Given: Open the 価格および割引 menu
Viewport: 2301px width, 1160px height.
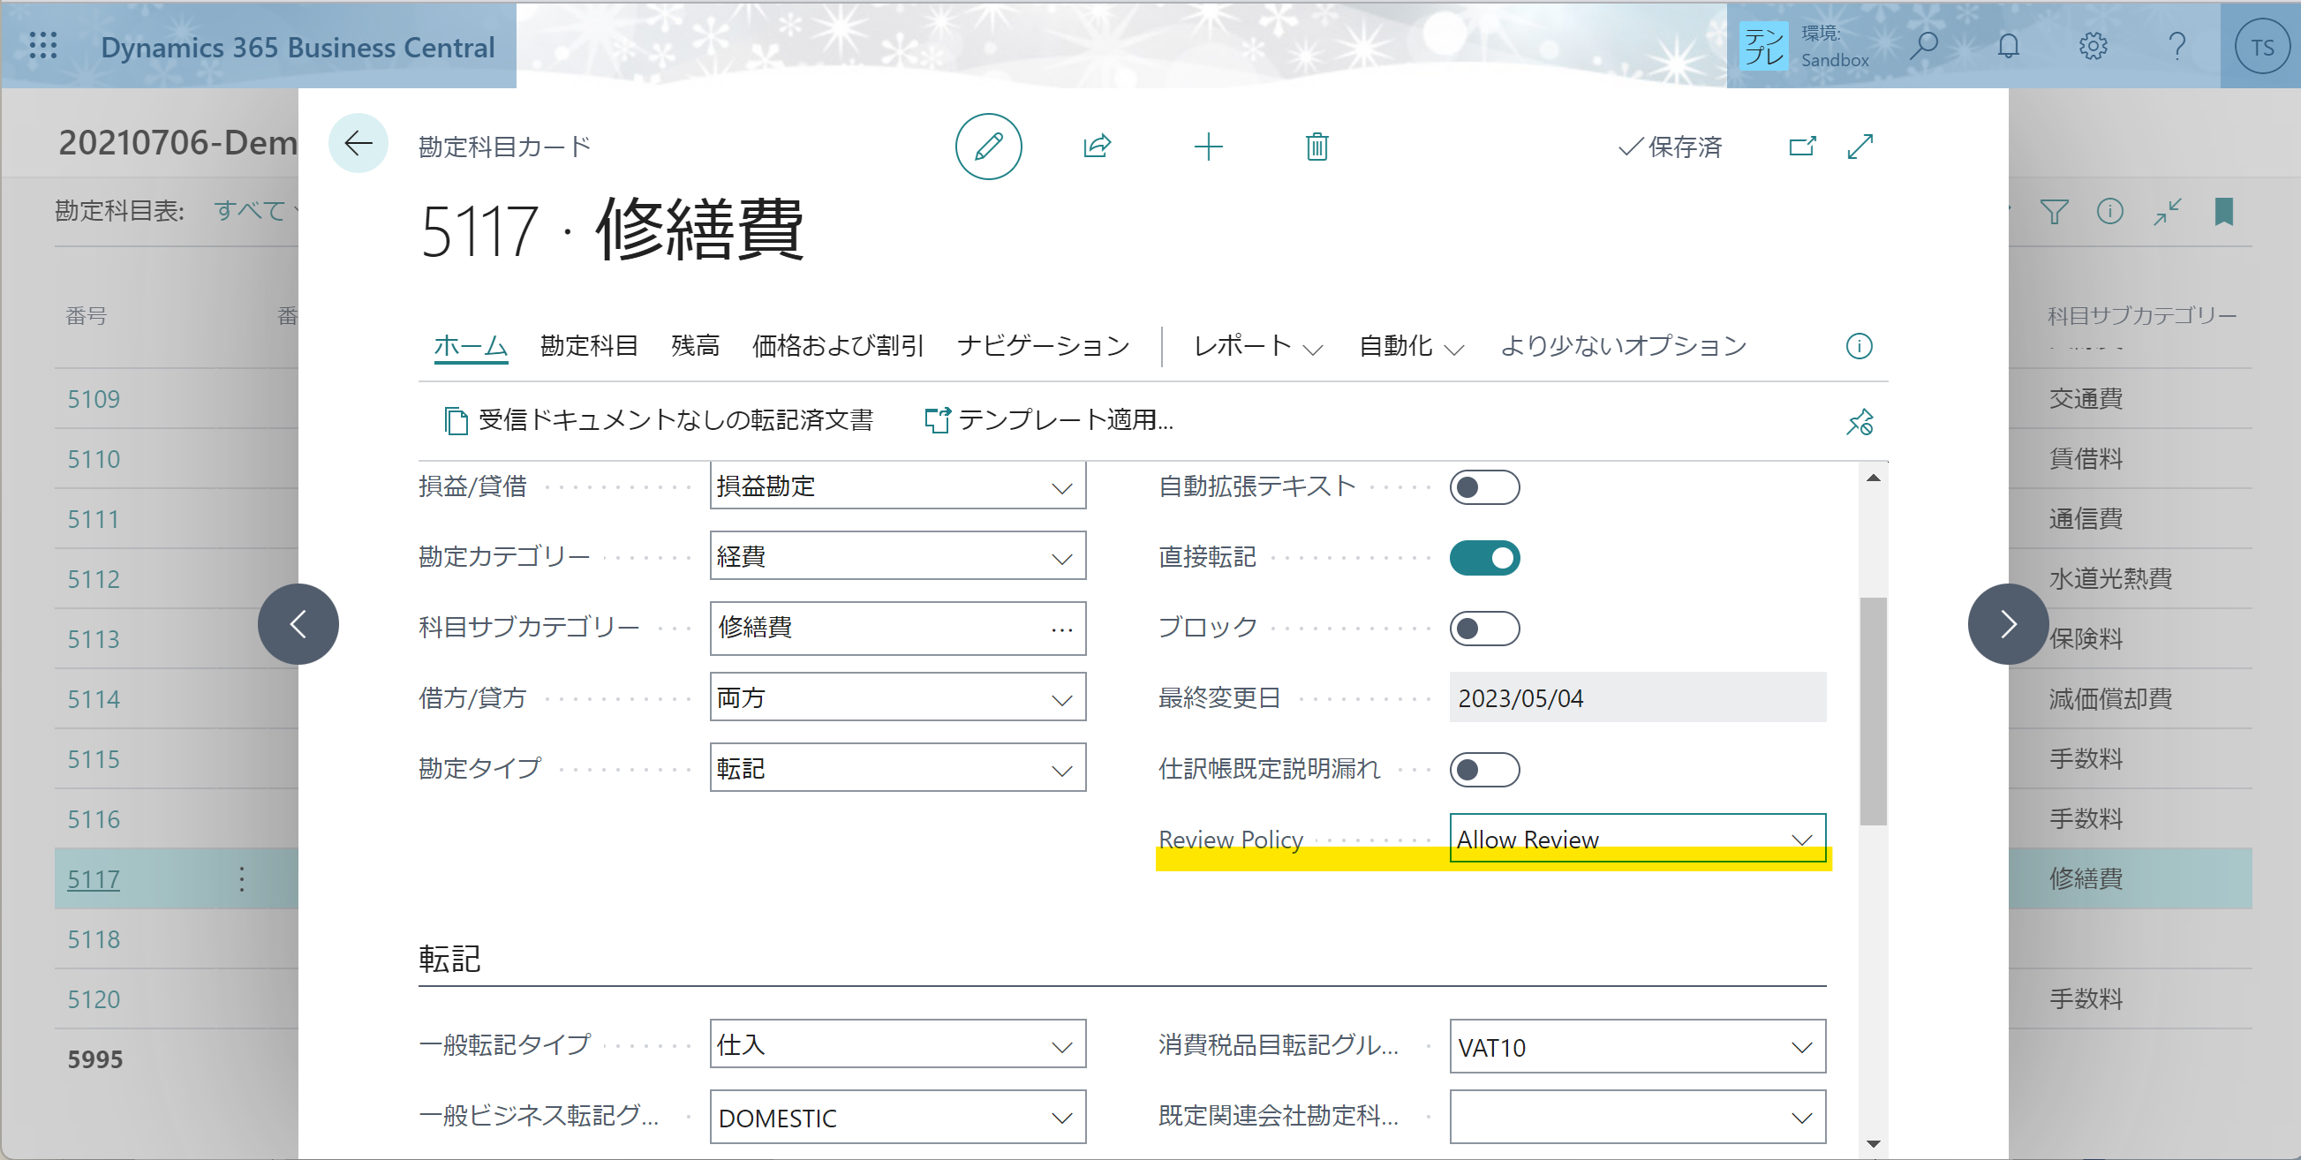Looking at the screenshot, I should click(x=837, y=345).
